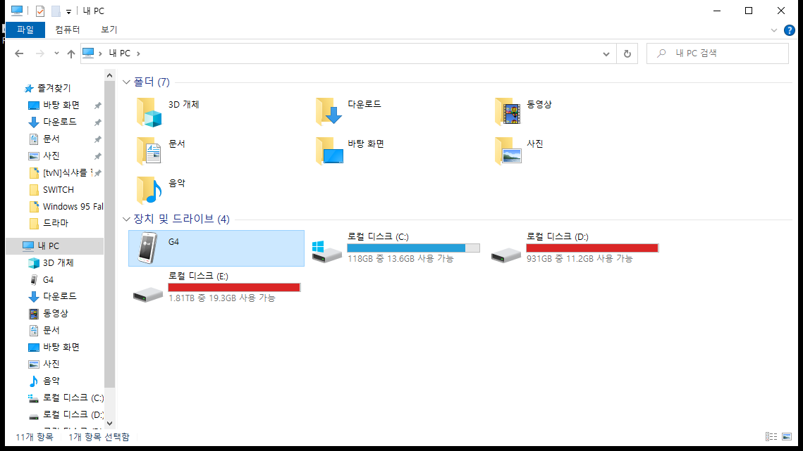Click the chevron after 내 PC in address bar
Viewport: 803px width, 451px height.
click(138, 53)
